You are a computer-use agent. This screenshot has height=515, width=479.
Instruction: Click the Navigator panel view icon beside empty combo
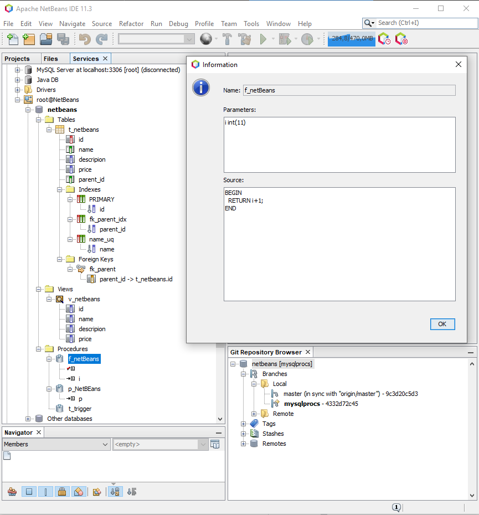click(x=215, y=444)
